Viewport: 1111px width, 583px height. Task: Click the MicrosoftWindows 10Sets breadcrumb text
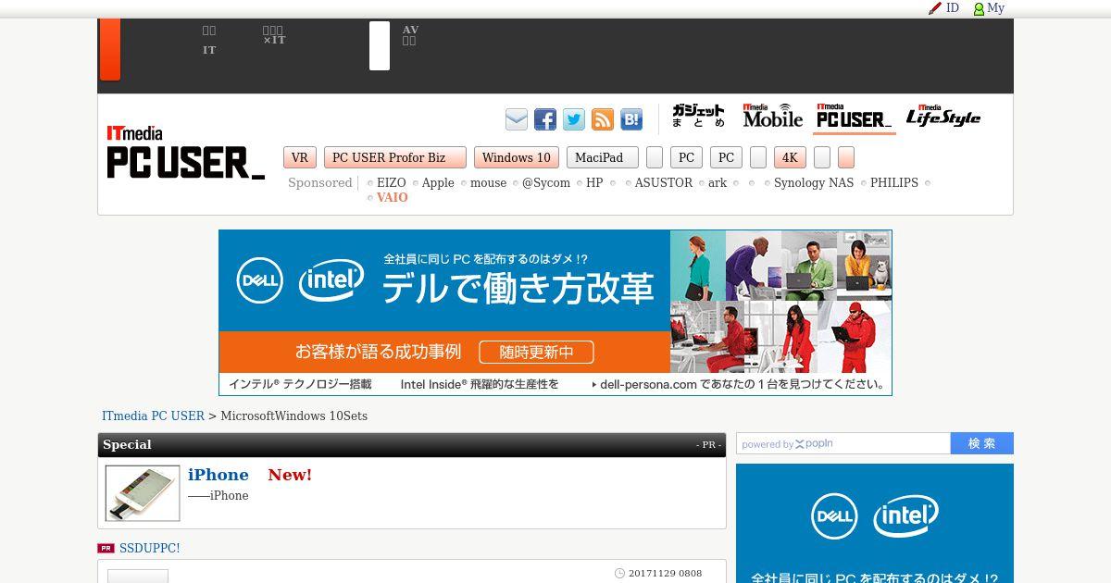tap(293, 416)
